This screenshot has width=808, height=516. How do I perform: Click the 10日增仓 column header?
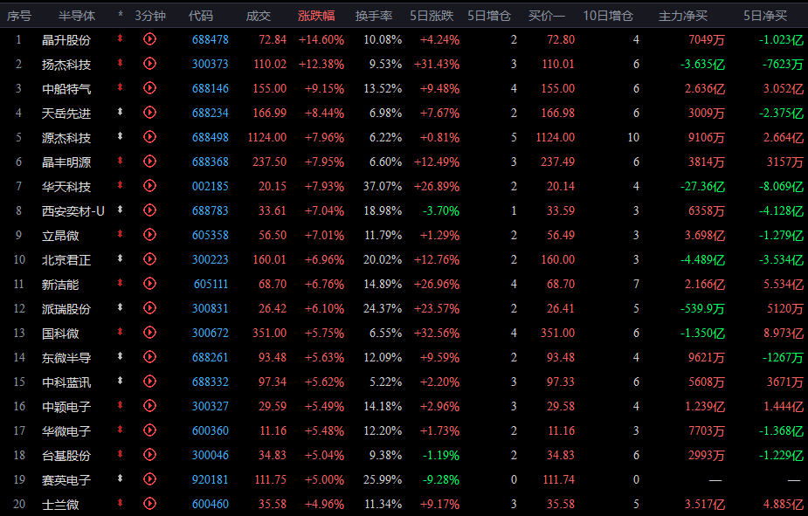click(608, 16)
